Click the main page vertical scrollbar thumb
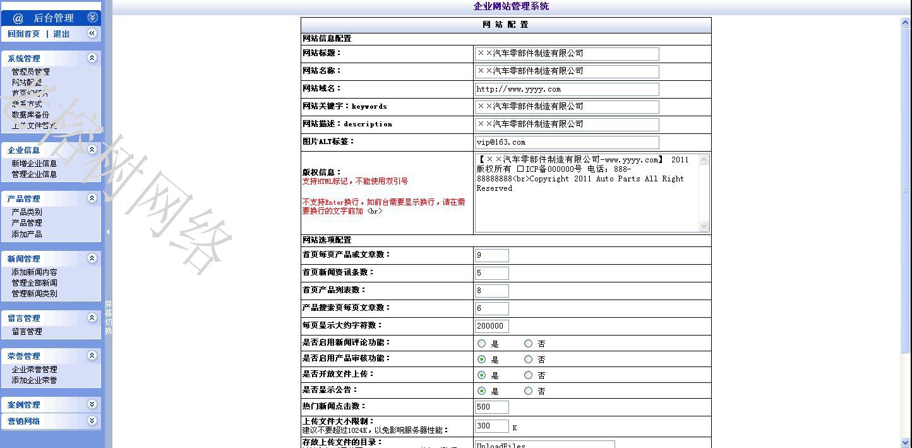The width and height of the screenshot is (912, 448). [x=906, y=190]
